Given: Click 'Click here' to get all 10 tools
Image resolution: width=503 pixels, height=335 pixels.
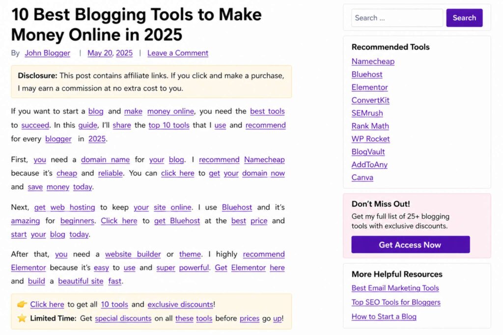Looking at the screenshot, I should pyautogui.click(x=47, y=304).
